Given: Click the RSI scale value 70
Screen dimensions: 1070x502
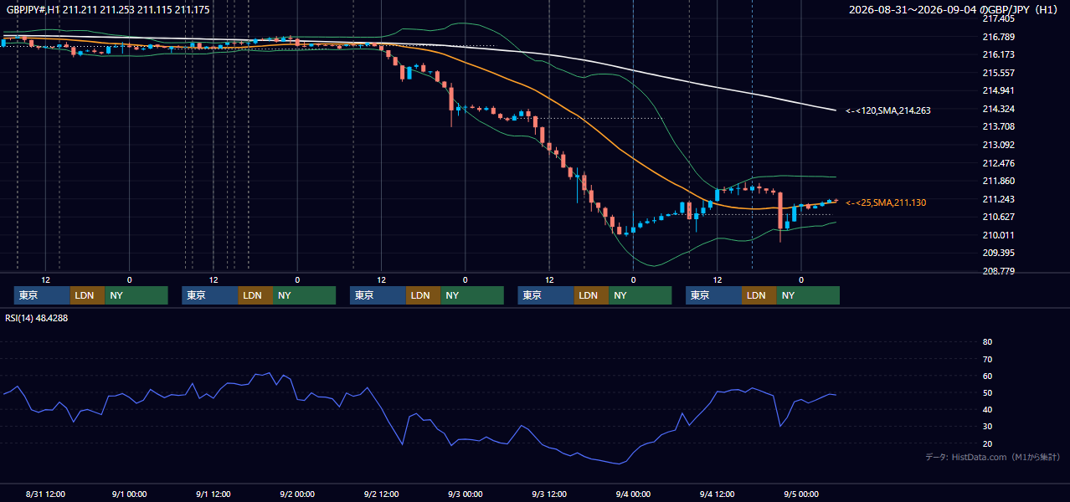Looking at the screenshot, I should (x=987, y=359).
